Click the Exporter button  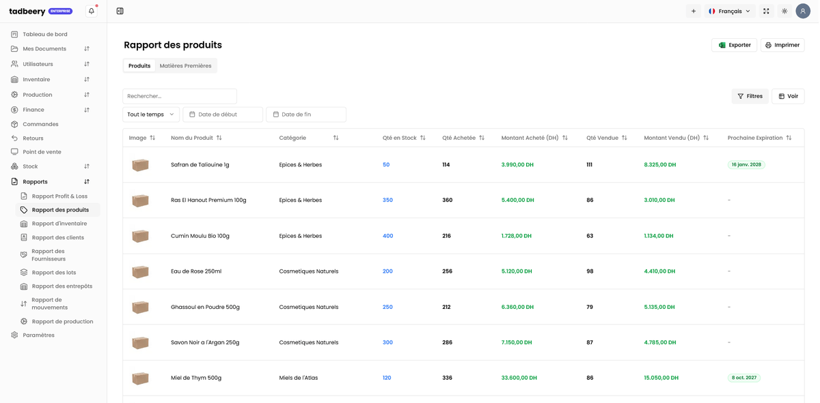tap(734, 45)
